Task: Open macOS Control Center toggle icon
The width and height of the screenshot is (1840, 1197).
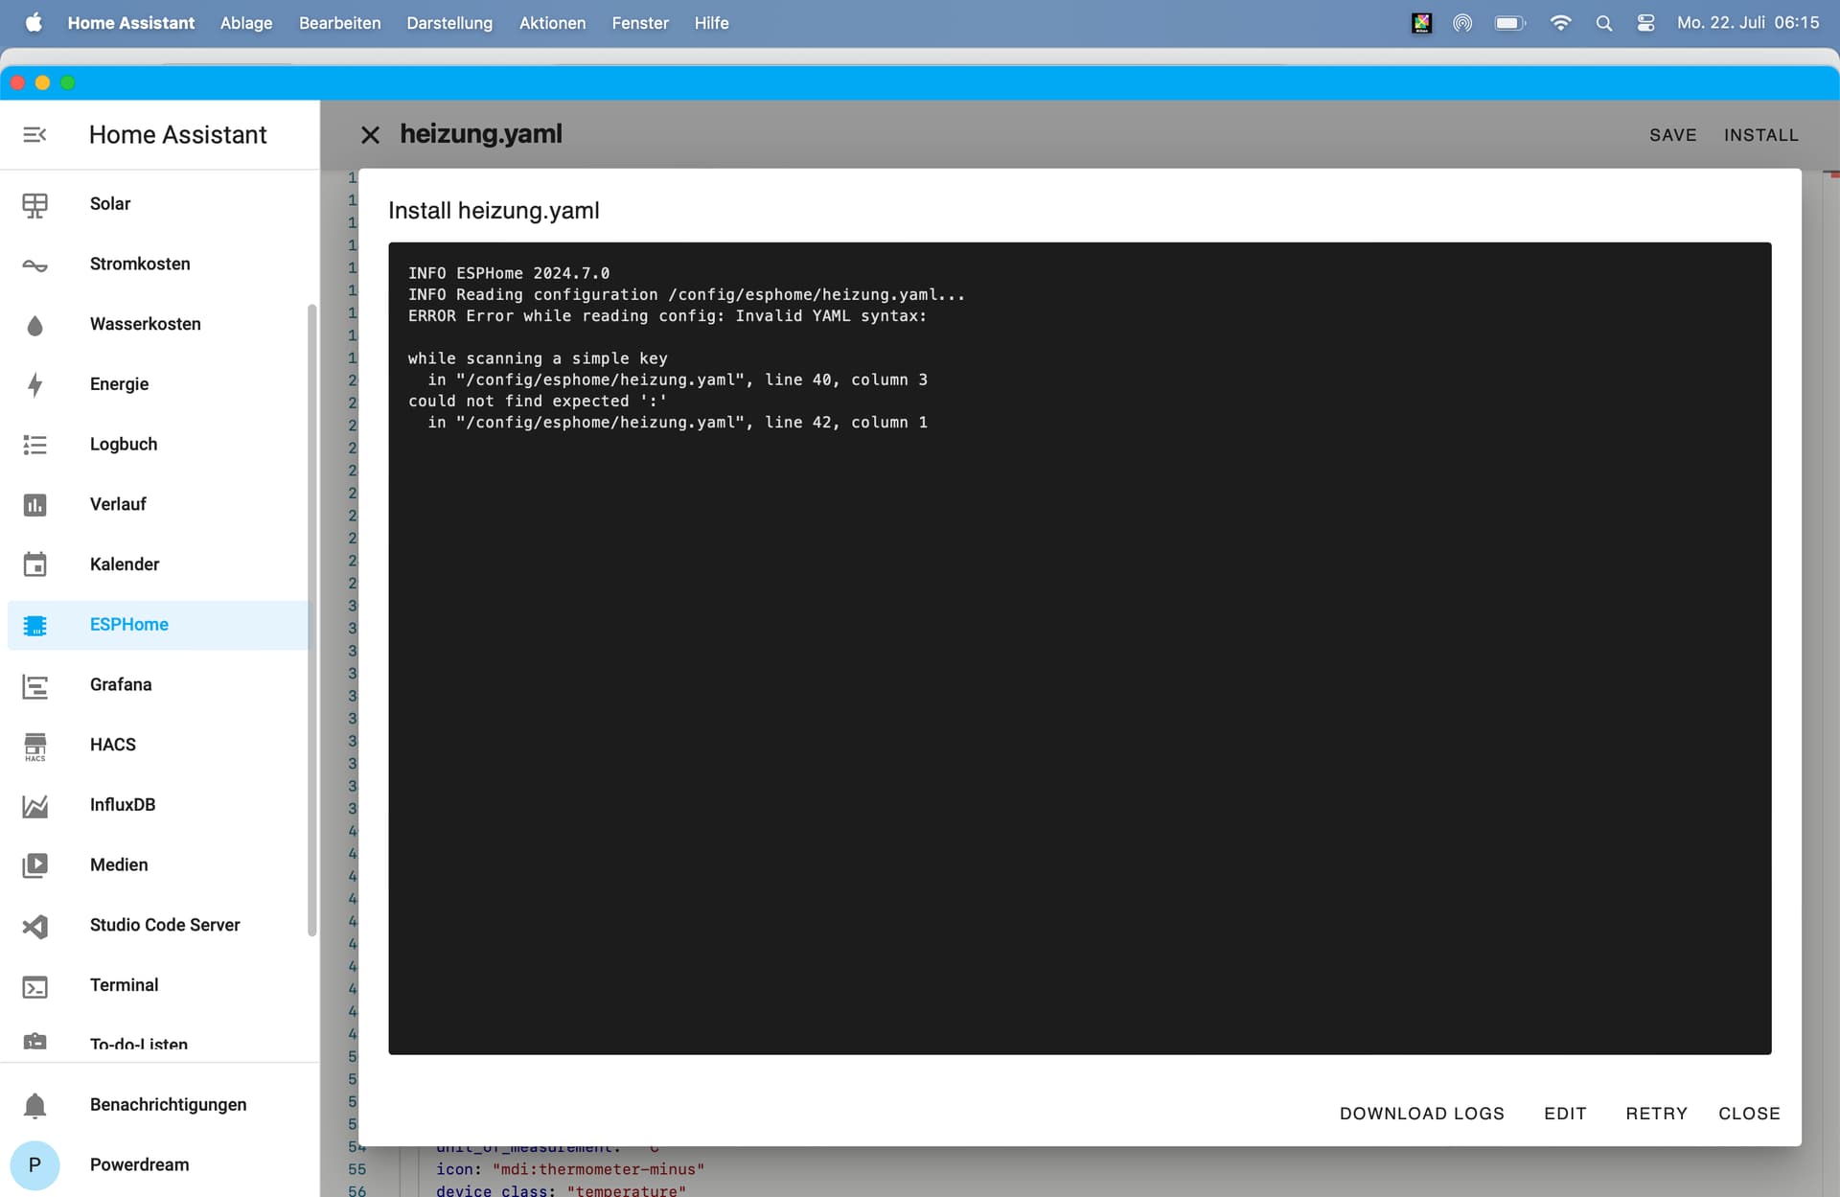Action: [x=1645, y=23]
